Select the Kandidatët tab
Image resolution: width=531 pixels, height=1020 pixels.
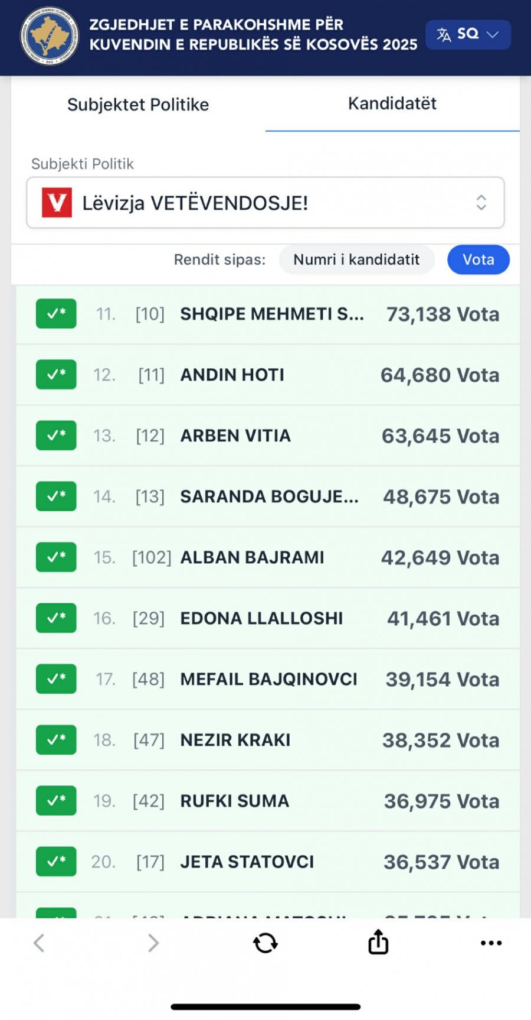[x=392, y=103]
